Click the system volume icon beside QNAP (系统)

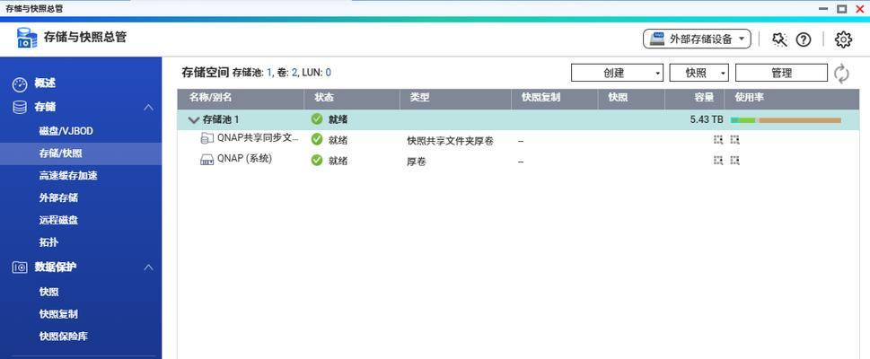click(207, 161)
